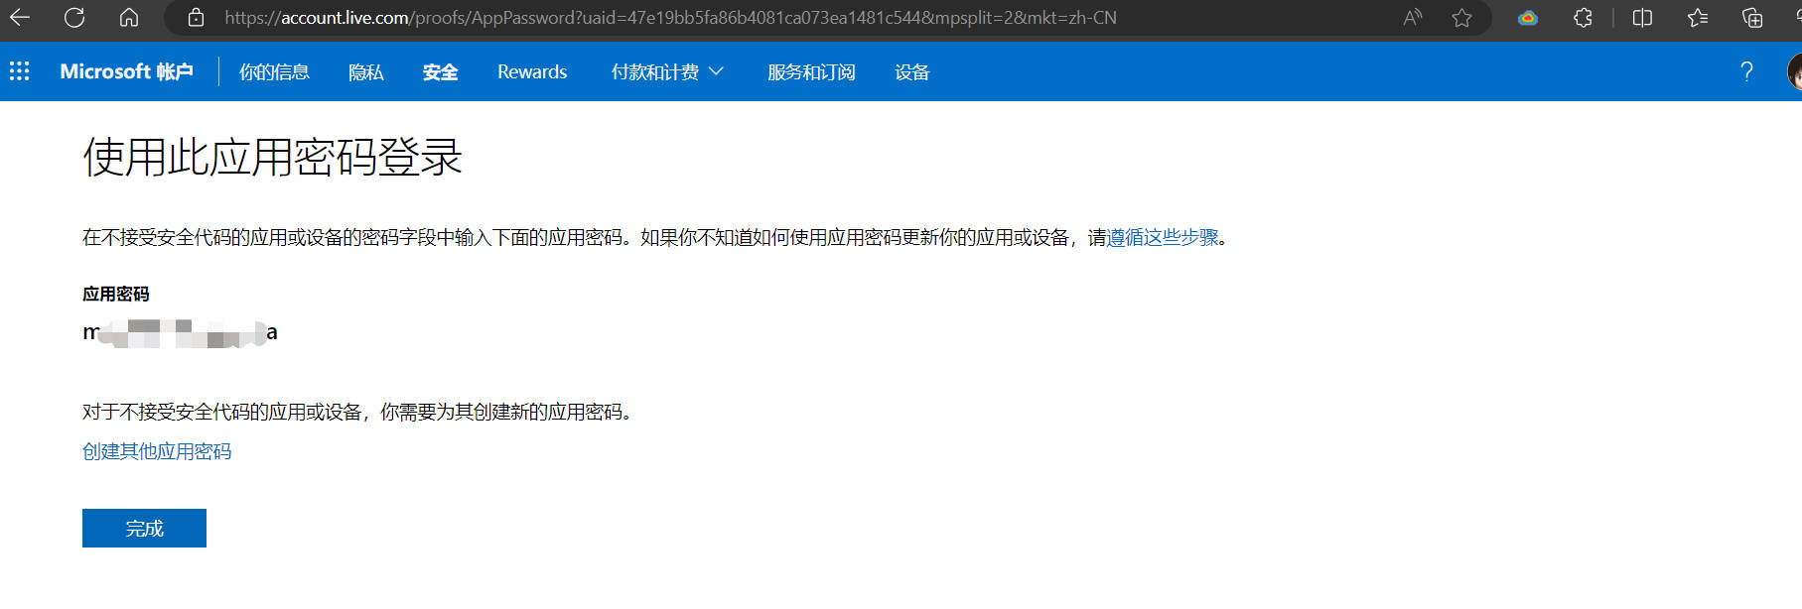Switch to 隐私 section

coord(365,71)
